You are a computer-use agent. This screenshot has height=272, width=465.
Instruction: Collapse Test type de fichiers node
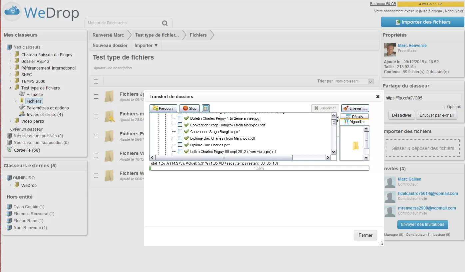click(x=10, y=88)
